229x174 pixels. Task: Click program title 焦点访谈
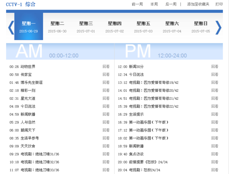click(136, 154)
